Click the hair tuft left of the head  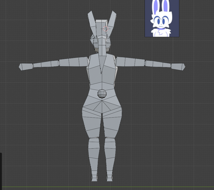[95, 43]
